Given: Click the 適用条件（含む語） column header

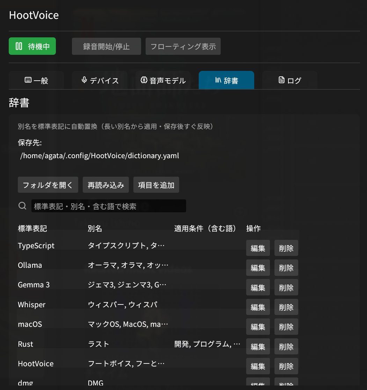Looking at the screenshot, I should tap(205, 228).
